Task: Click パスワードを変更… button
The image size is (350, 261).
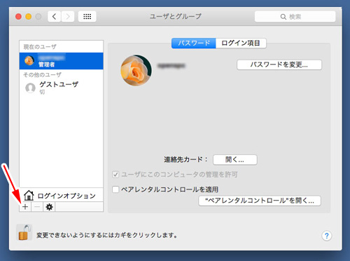Action: [279, 65]
